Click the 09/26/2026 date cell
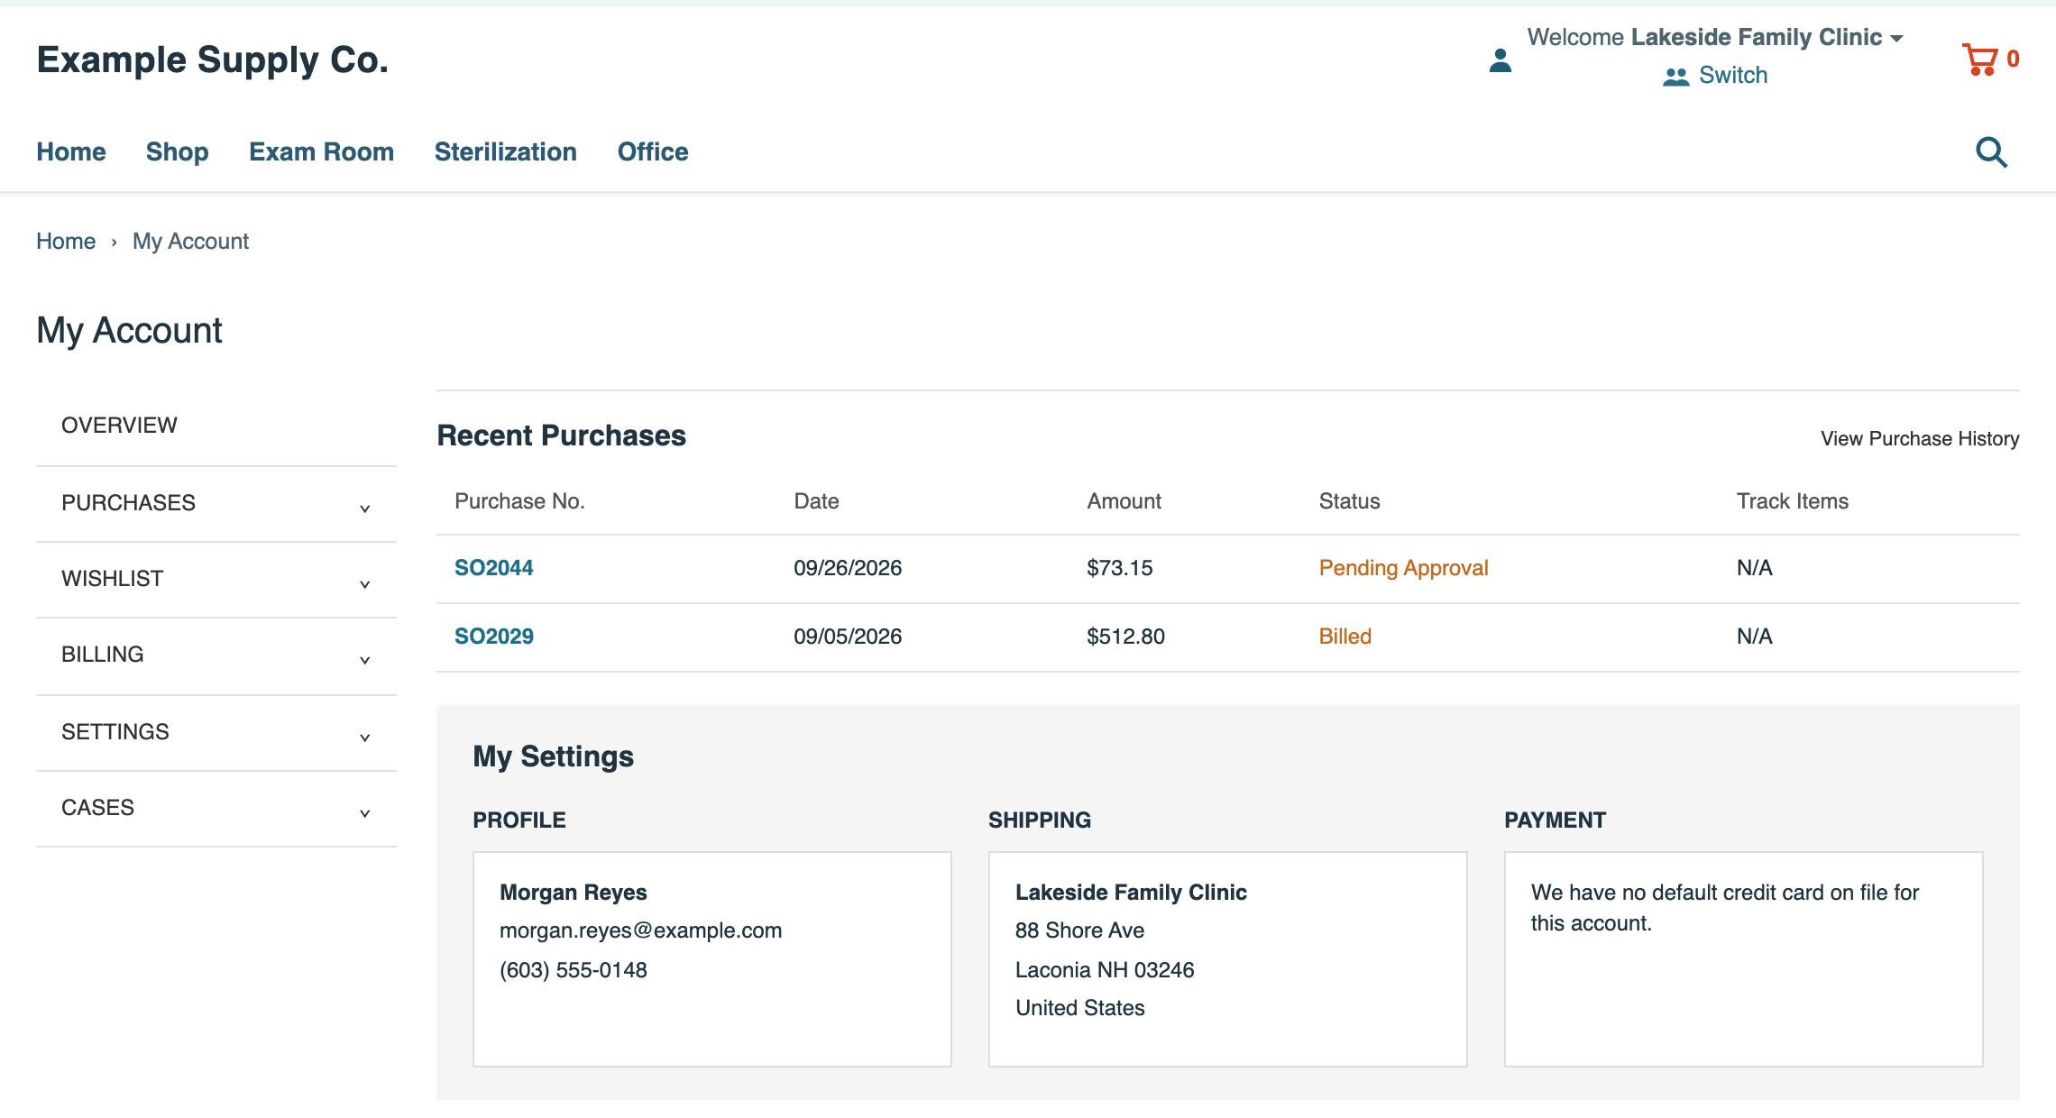This screenshot has width=2056, height=1118. click(x=848, y=568)
